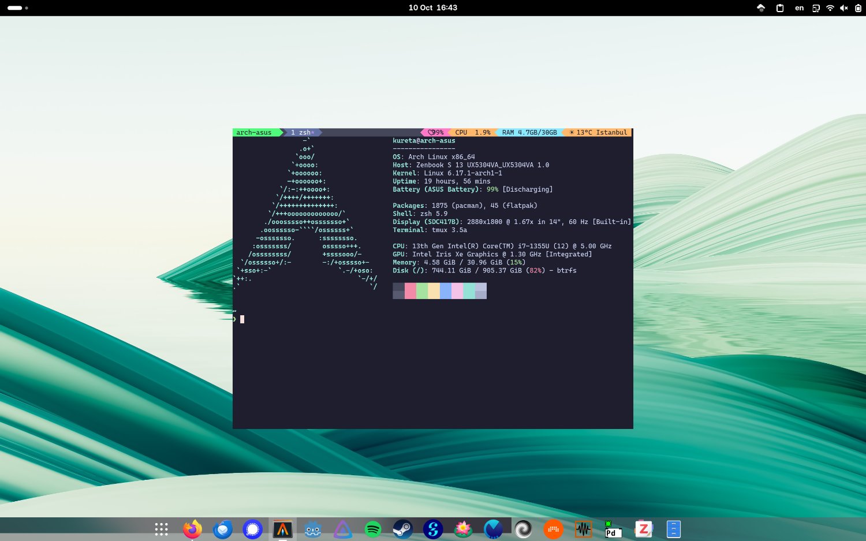Open the battery system menu
The image size is (866, 541).
click(x=858, y=8)
